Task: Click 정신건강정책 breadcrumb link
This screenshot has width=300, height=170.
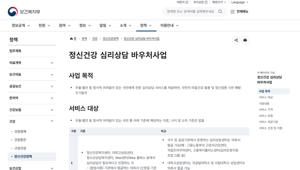Action: pyautogui.click(x=111, y=39)
